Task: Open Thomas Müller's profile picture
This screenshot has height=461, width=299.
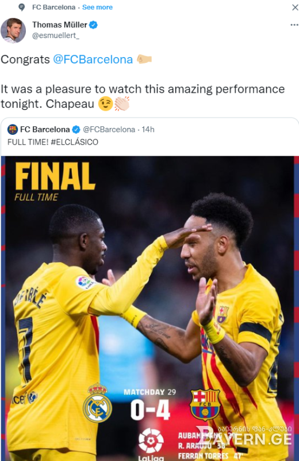Action: 13,31
